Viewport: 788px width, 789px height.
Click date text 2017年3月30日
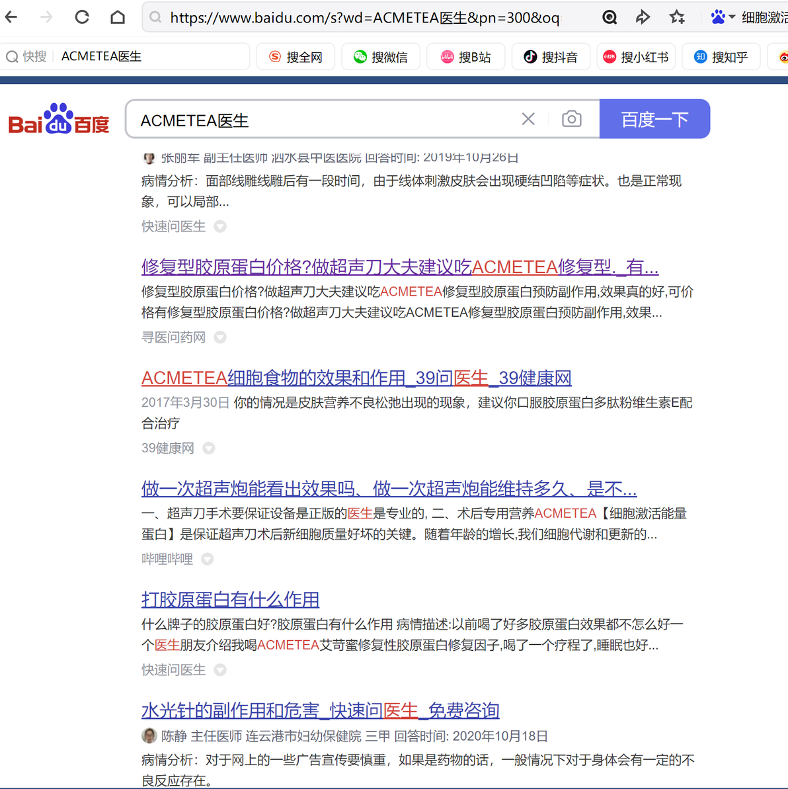pos(185,403)
